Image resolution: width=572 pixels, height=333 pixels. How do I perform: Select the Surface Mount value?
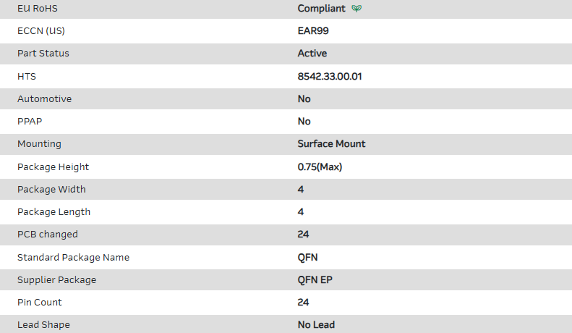coord(331,143)
